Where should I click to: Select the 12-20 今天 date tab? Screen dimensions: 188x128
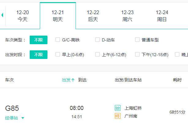point(22,16)
